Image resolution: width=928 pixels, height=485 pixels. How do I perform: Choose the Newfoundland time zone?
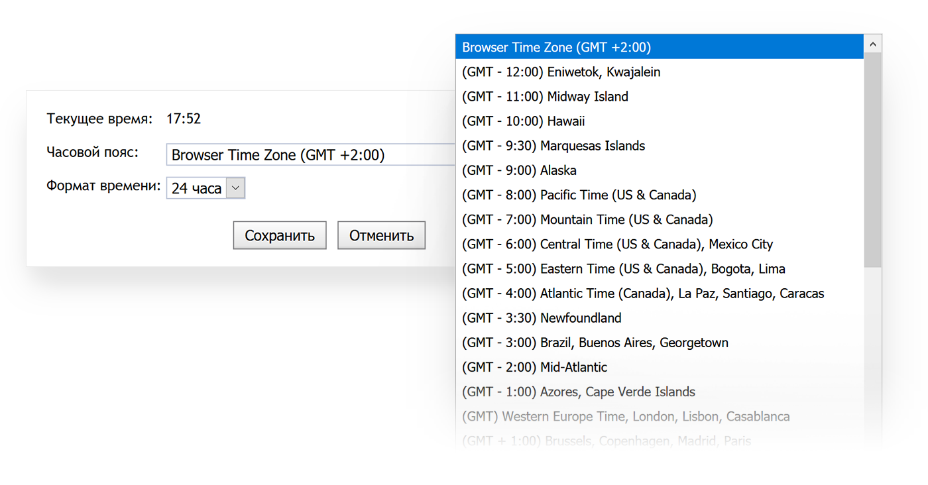pos(542,318)
